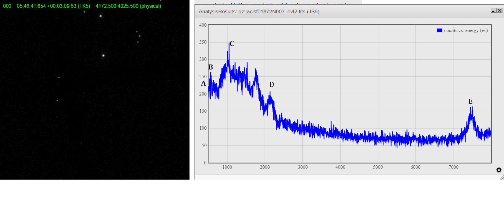Open the plot settings gear icon

point(499,170)
